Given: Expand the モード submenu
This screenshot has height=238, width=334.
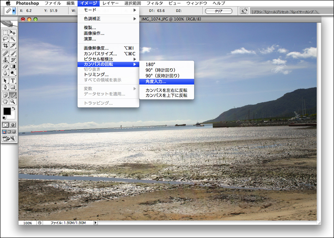Looking at the screenshot, I should point(109,10).
